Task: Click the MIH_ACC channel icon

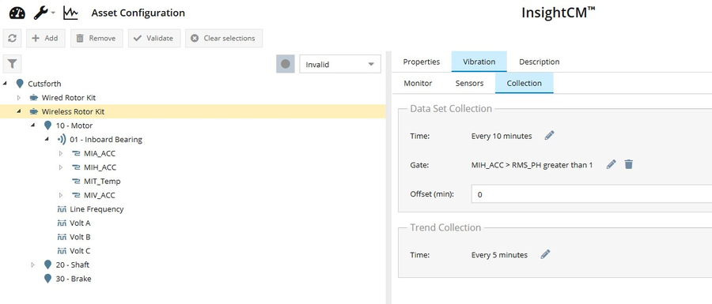Action: click(x=76, y=167)
